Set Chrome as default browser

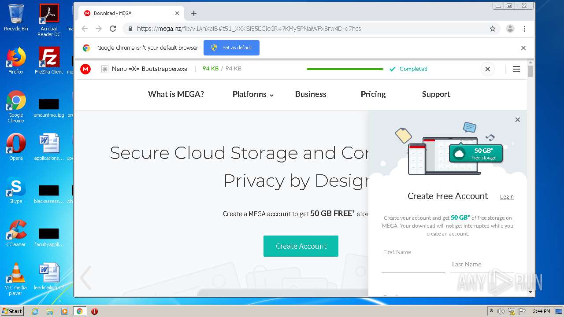[x=231, y=48]
